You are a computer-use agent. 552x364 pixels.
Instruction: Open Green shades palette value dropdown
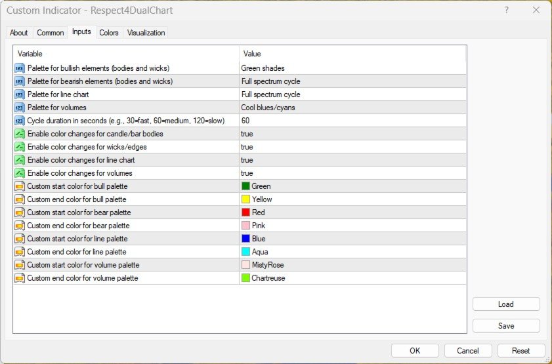point(352,68)
